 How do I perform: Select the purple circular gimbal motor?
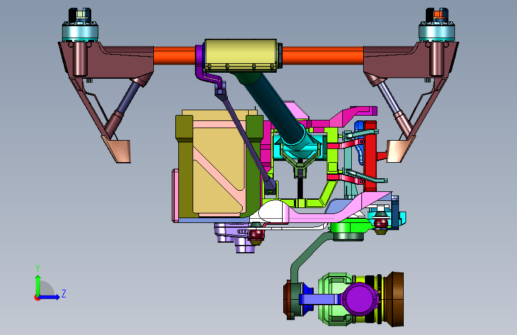pos(359,299)
